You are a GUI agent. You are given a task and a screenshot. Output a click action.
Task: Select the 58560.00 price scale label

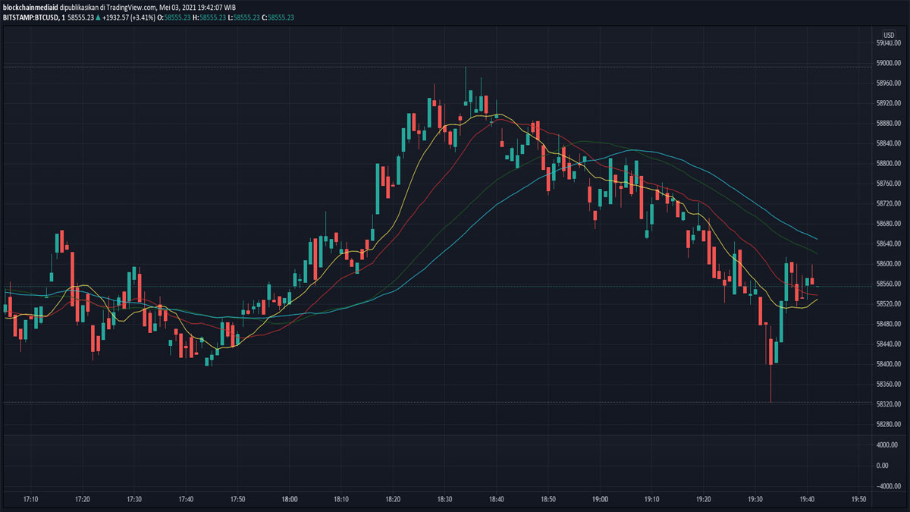pyautogui.click(x=887, y=284)
